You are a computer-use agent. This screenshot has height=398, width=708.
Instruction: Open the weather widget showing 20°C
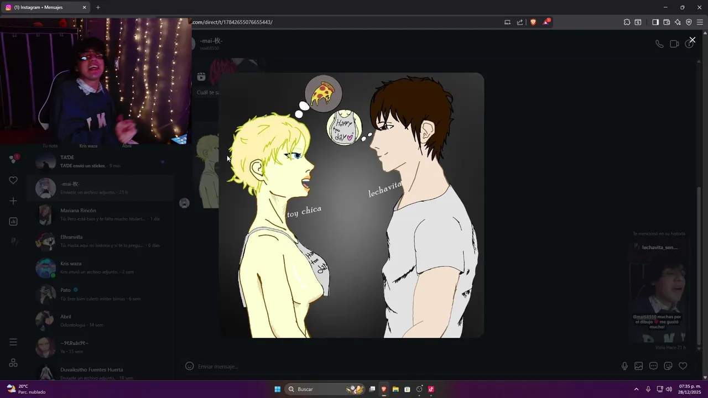[x=27, y=389]
